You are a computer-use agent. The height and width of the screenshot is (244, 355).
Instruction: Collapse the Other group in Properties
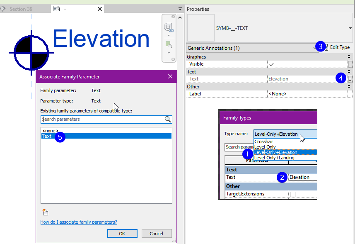pos(349,87)
